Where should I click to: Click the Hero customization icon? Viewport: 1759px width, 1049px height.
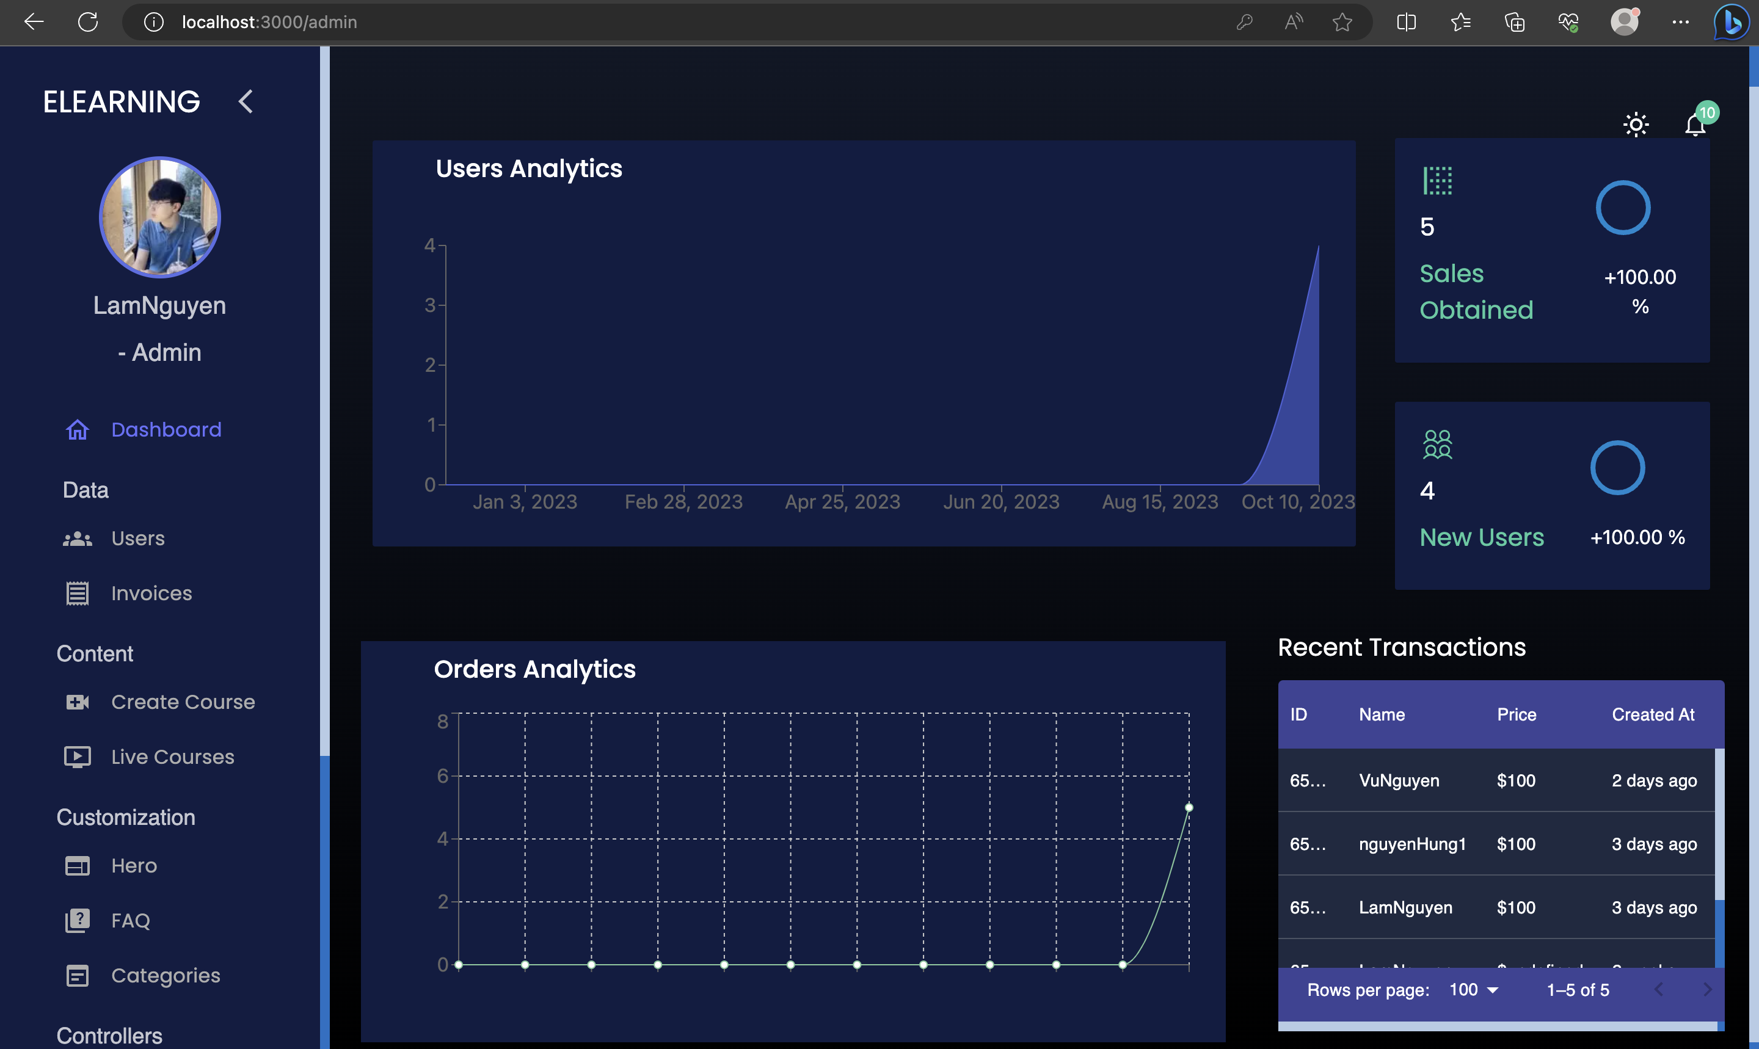pyautogui.click(x=78, y=865)
